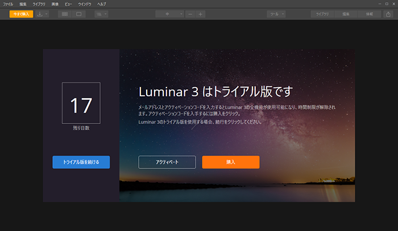Screen dimensions: 398x231
Task: Switch to the 情報 tab
Action: coord(370,14)
